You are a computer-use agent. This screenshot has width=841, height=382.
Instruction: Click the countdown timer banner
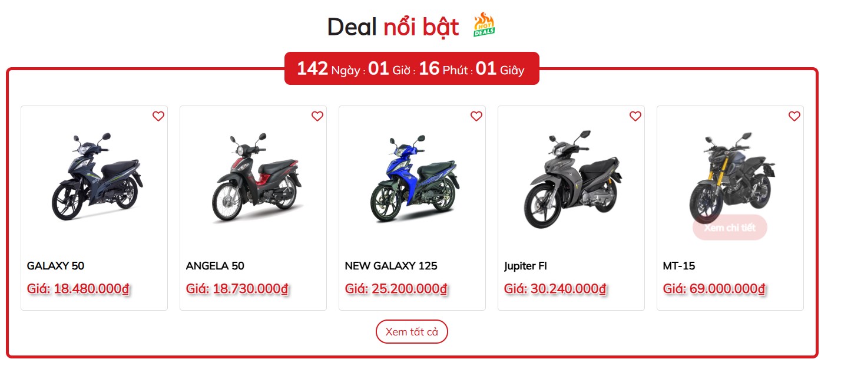click(x=412, y=68)
